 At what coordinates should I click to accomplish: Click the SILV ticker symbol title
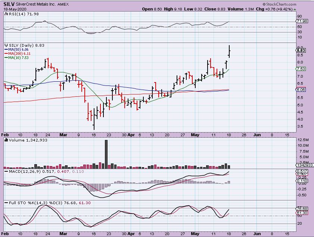click(x=10, y=4)
